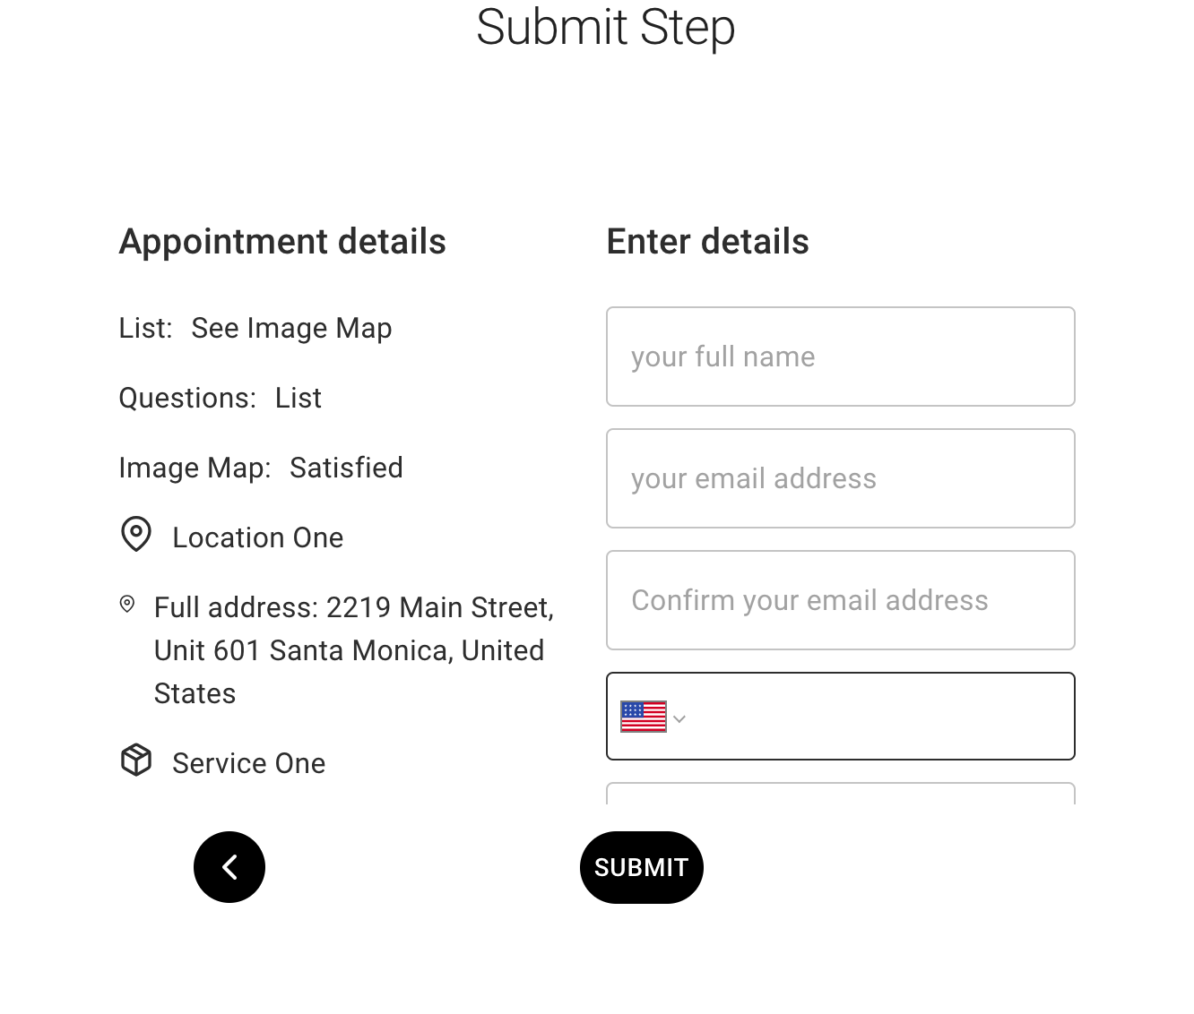Click into the phone number input area
Viewport: 1194px width, 1014px height.
point(878,717)
